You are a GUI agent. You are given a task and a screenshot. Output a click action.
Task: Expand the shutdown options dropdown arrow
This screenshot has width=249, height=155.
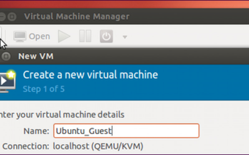pyautogui.click(x=125, y=37)
